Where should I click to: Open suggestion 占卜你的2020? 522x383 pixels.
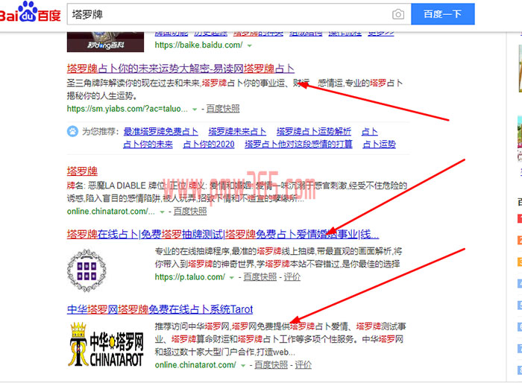(x=209, y=144)
